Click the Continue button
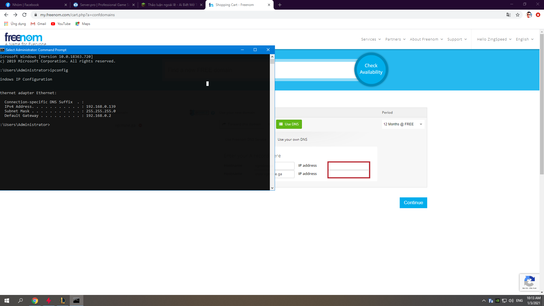The height and width of the screenshot is (306, 544). pyautogui.click(x=413, y=203)
